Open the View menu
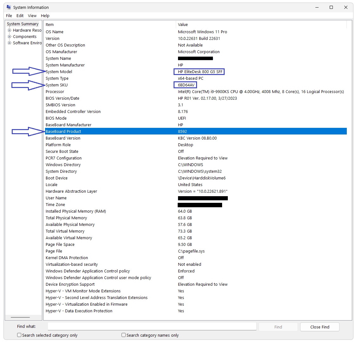Image resolution: width=356 pixels, height=343 pixels. [x=32, y=16]
